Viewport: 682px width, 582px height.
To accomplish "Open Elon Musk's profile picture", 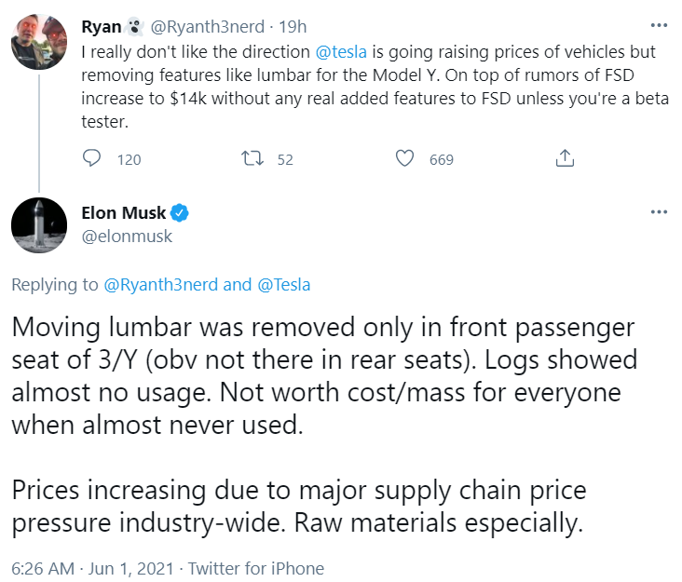I will pos(39,225).
